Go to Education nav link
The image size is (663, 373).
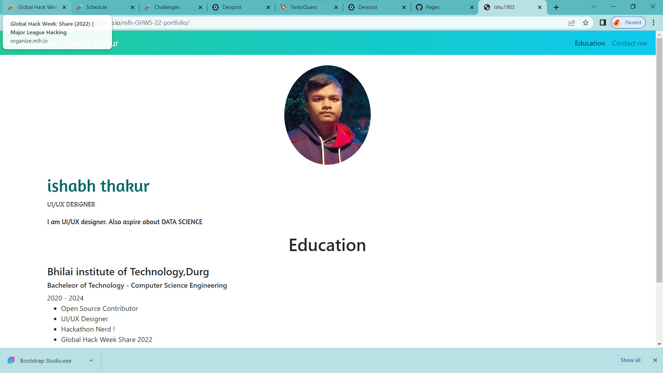point(590,43)
